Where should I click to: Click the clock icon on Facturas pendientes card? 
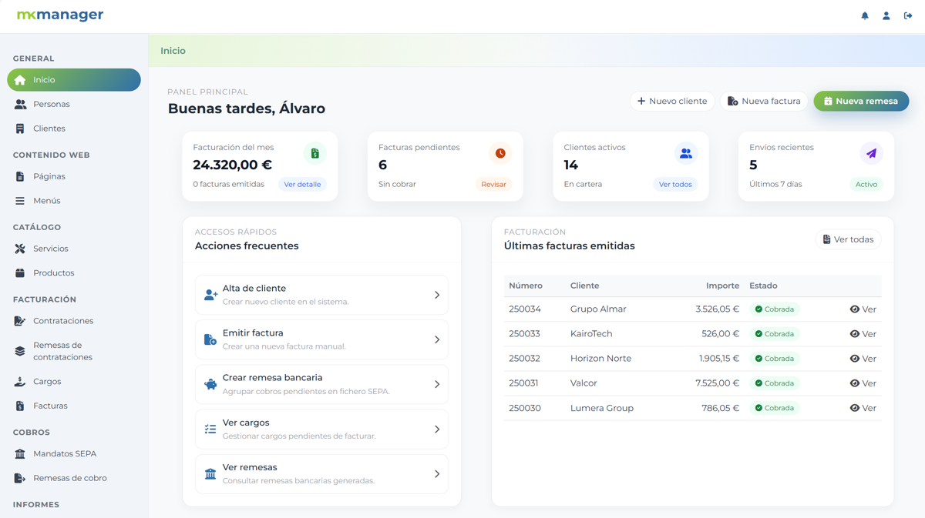pyautogui.click(x=500, y=153)
